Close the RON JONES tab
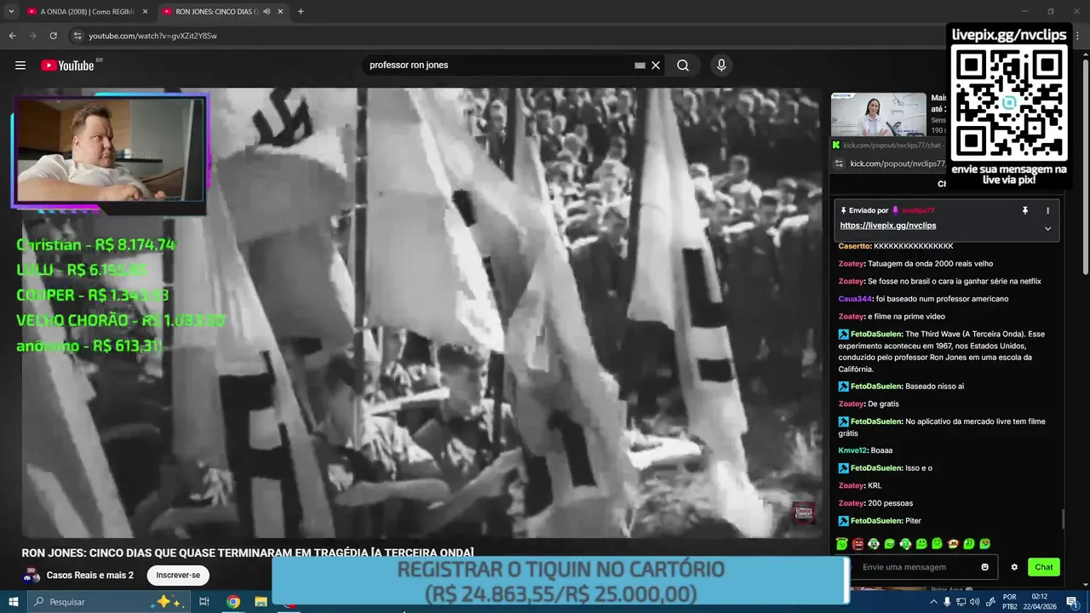 (280, 11)
